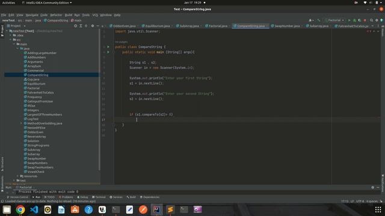
Task: Open Postman from the dock
Action: (x=143, y=209)
